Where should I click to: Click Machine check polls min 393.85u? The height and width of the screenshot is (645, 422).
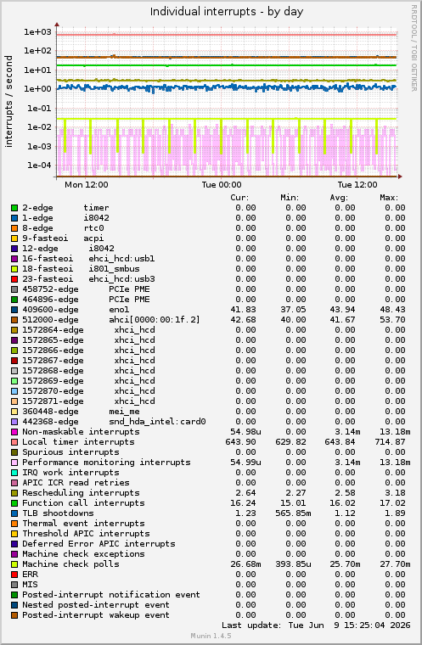[x=293, y=564]
